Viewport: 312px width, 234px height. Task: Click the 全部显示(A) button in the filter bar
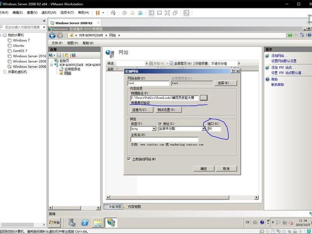point(181,64)
